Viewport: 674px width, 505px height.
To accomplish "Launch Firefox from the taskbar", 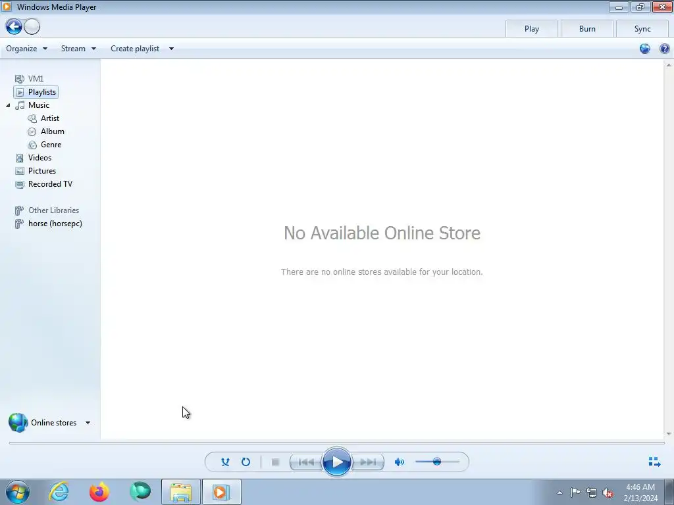I will click(x=99, y=492).
